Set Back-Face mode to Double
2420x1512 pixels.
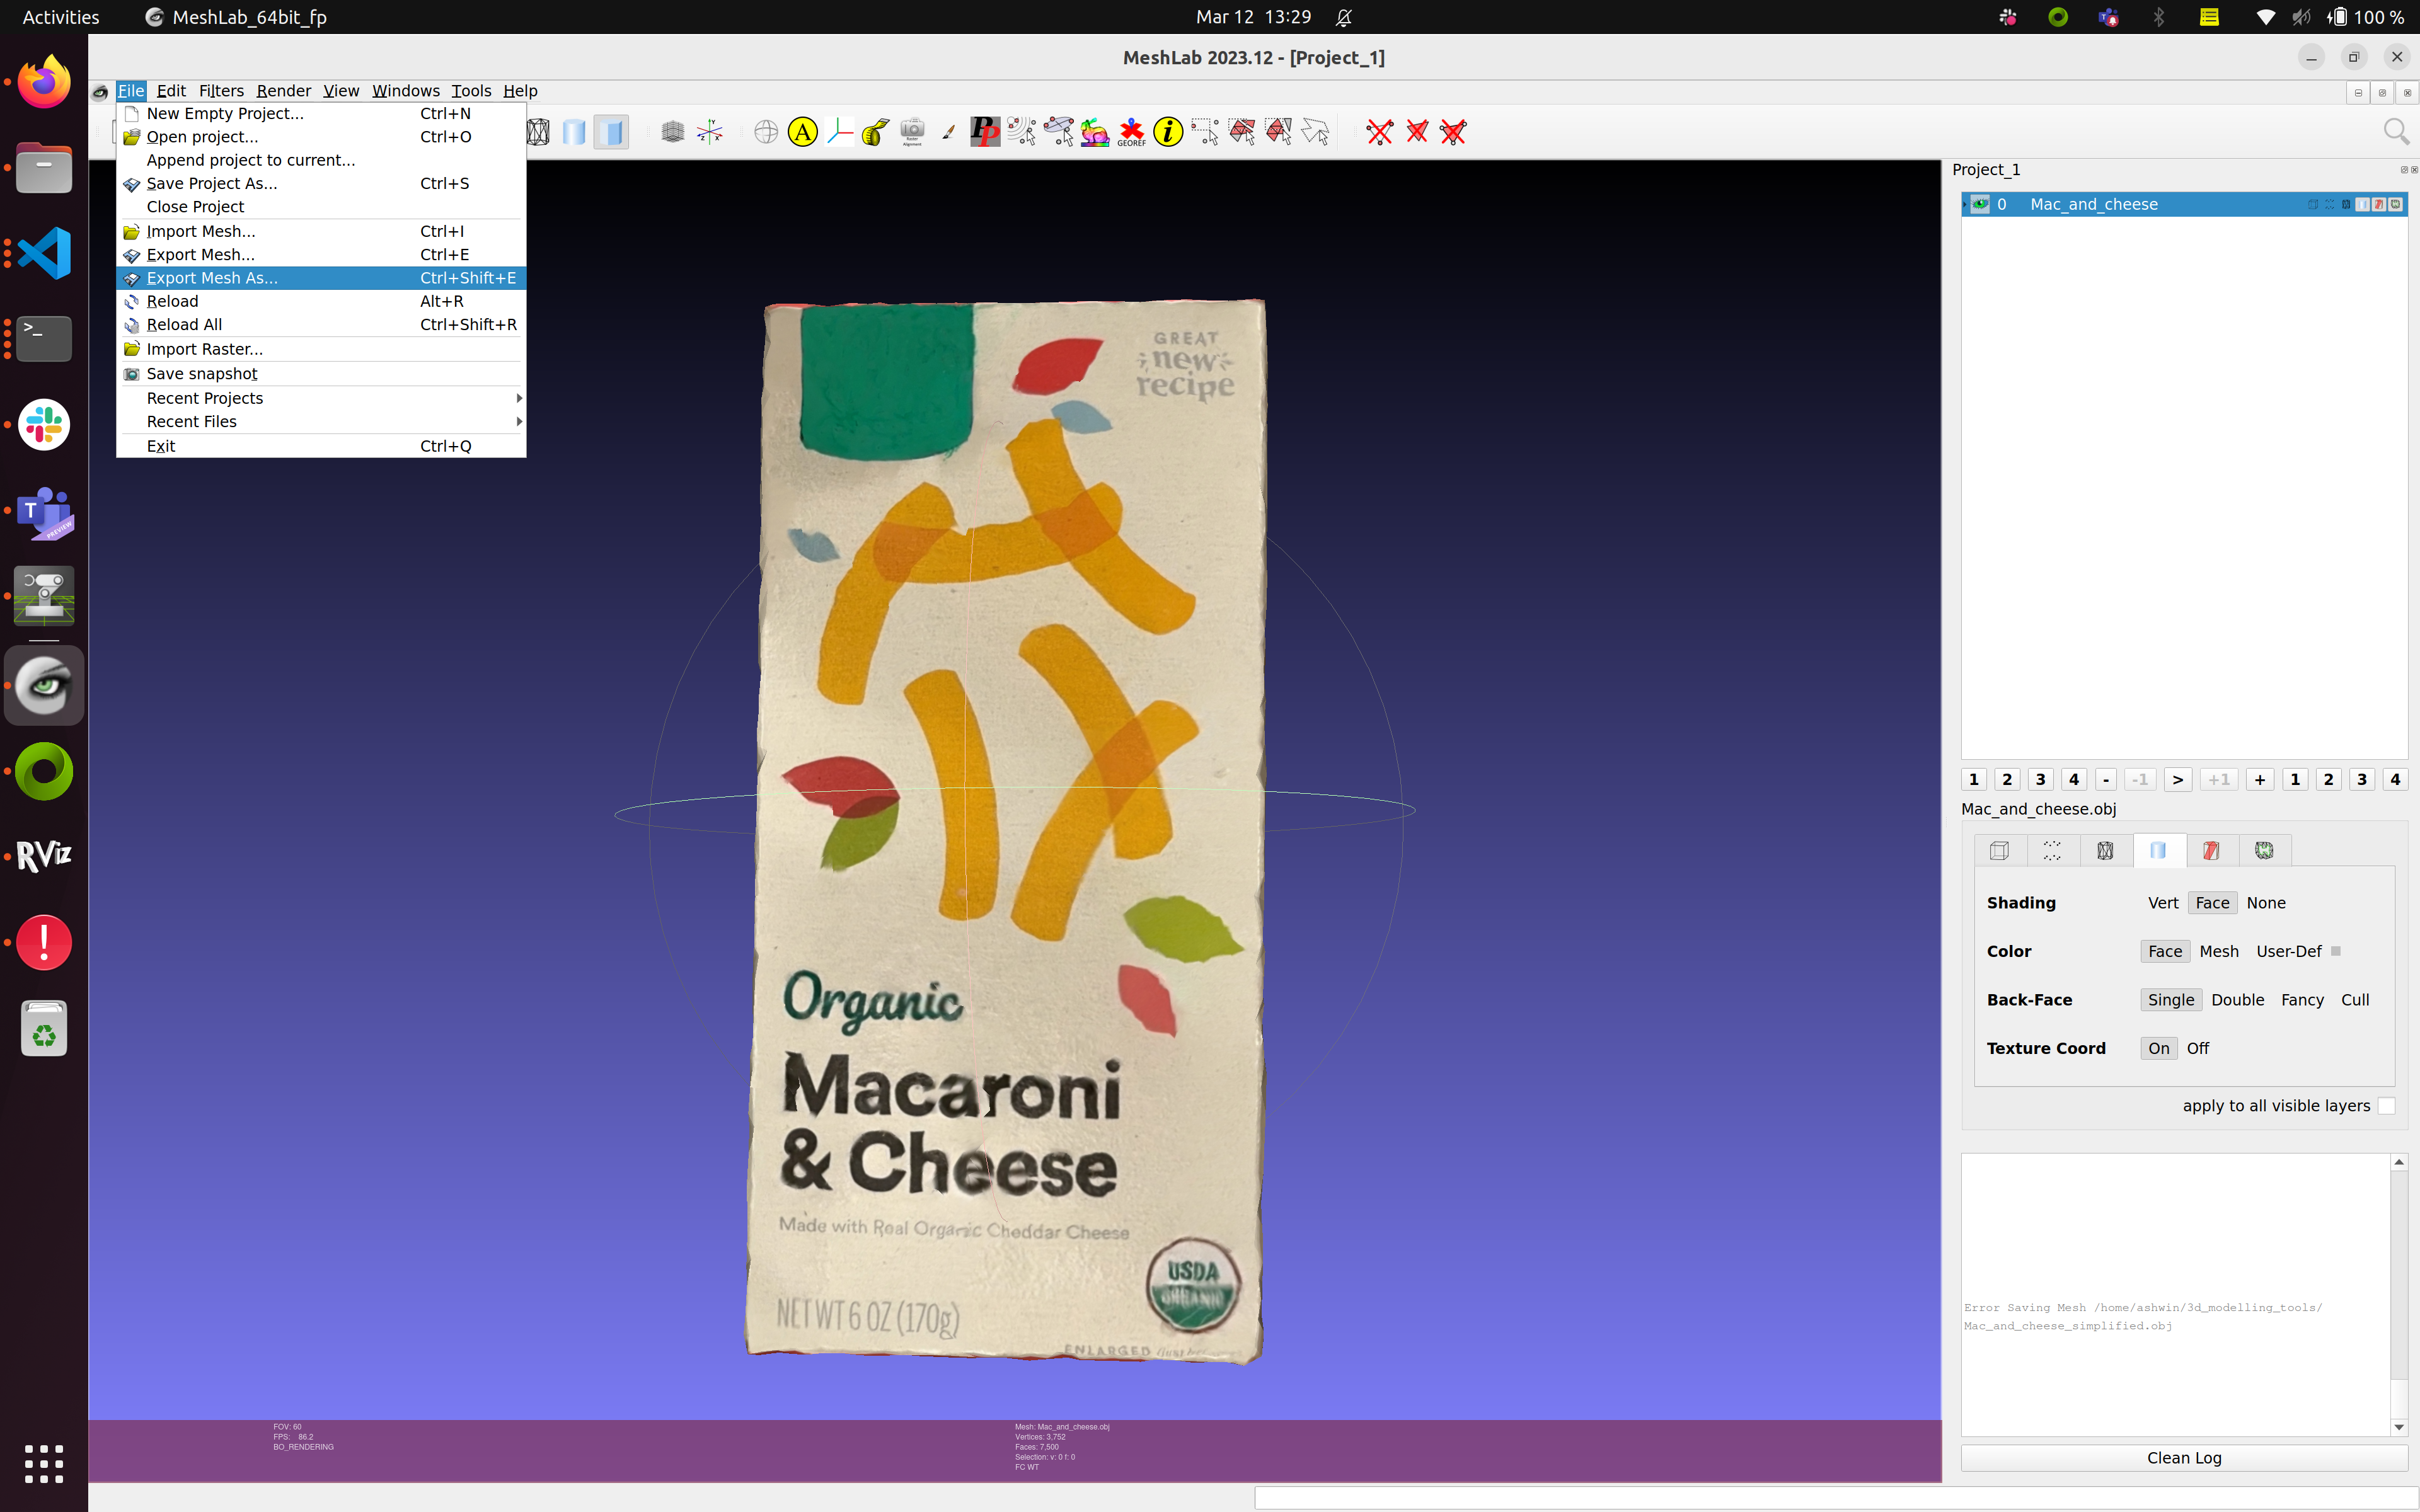pos(2237,999)
